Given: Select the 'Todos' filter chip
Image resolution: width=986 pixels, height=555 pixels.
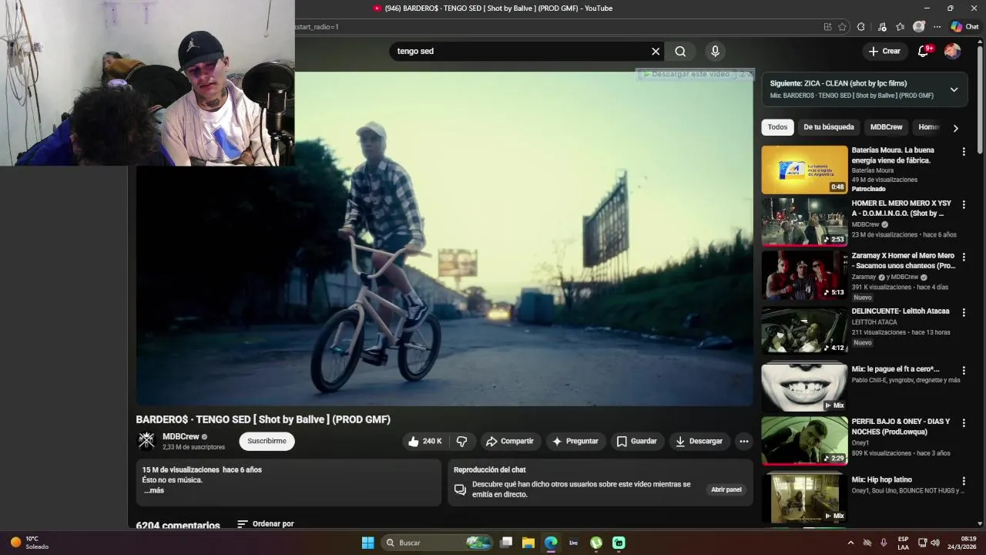Looking at the screenshot, I should [777, 127].
